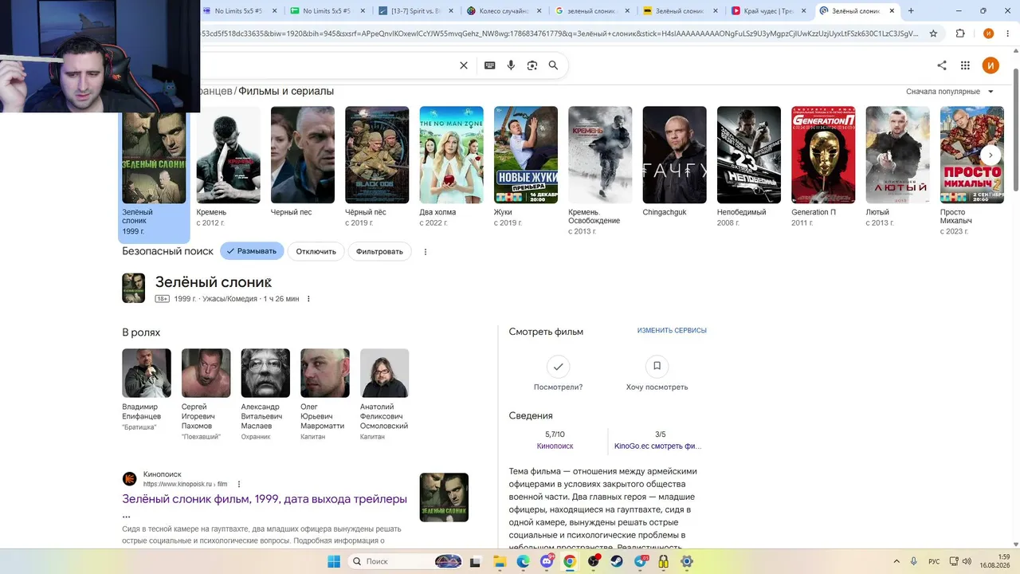Viewport: 1020px width, 574px height.
Task: Open the РУС language switcher
Action: [935, 561]
